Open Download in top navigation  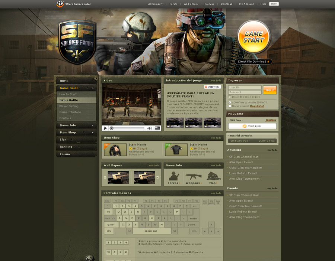(226, 4)
